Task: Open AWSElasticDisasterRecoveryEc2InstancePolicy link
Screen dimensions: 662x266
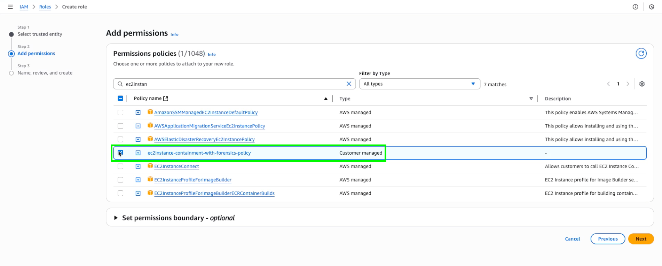Action: coord(204,139)
